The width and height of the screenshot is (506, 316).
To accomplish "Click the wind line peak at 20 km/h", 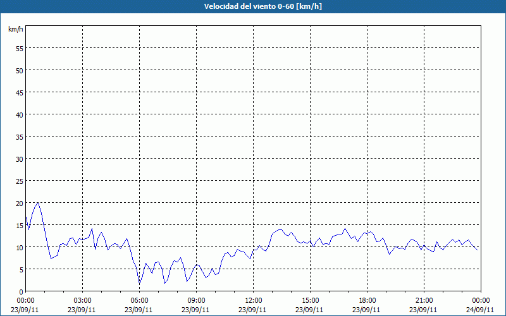I will 38,203.
